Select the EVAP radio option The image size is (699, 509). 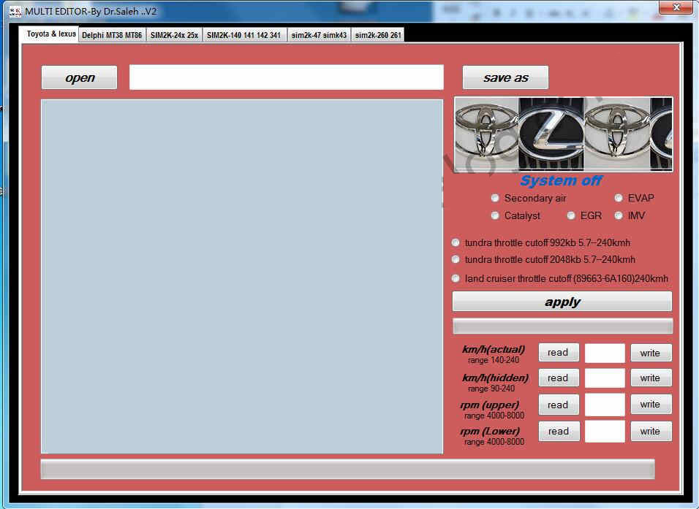click(x=635, y=198)
